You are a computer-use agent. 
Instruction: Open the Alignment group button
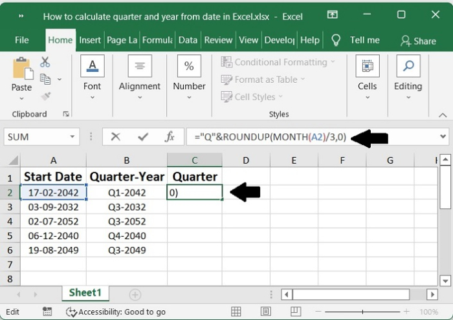(140, 66)
